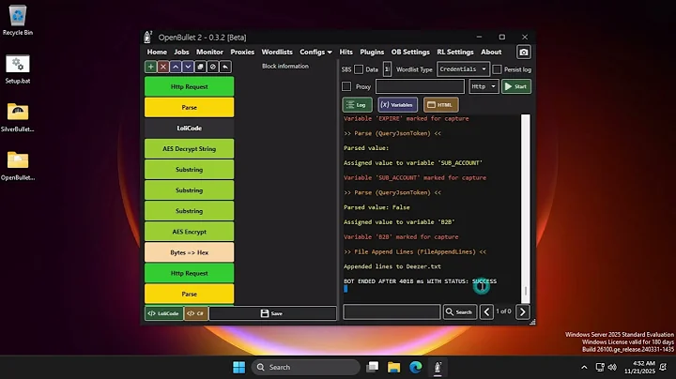
Task: Go to the Proxies page
Action: click(242, 53)
